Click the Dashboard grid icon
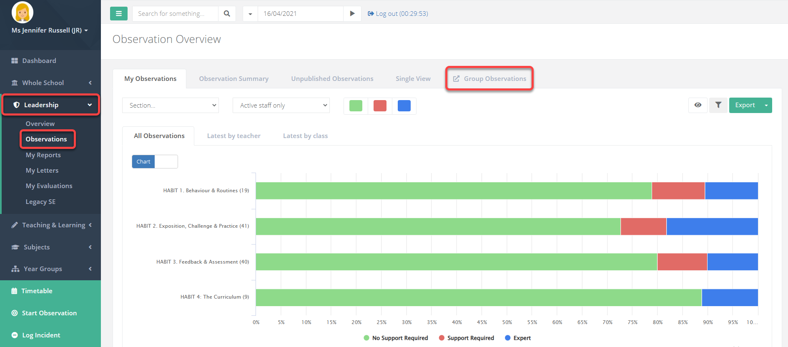The height and width of the screenshot is (347, 788). pyautogui.click(x=15, y=61)
